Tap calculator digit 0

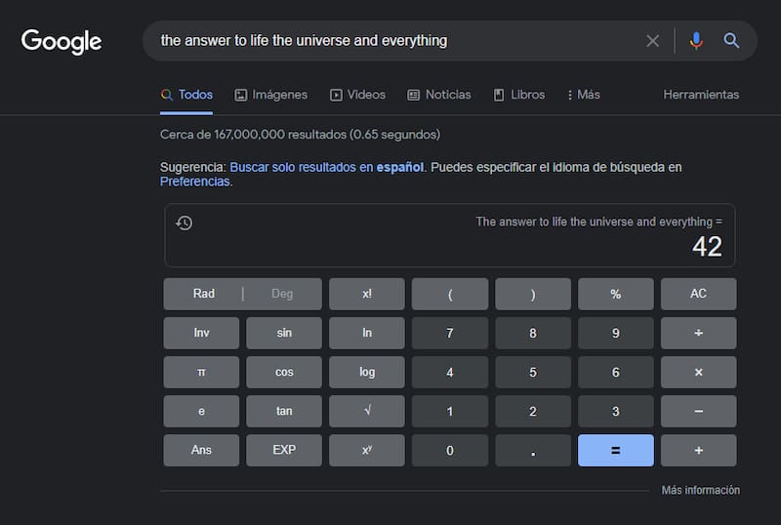(x=450, y=450)
